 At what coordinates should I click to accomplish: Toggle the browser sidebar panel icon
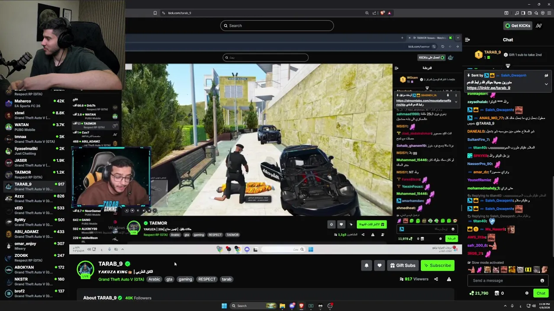[523, 13]
